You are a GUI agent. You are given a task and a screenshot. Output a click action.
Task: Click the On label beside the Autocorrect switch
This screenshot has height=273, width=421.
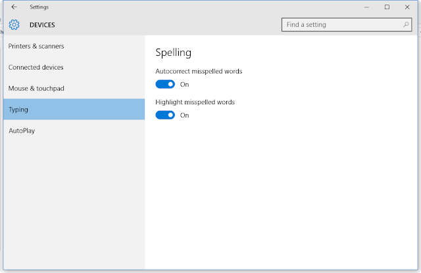click(184, 84)
